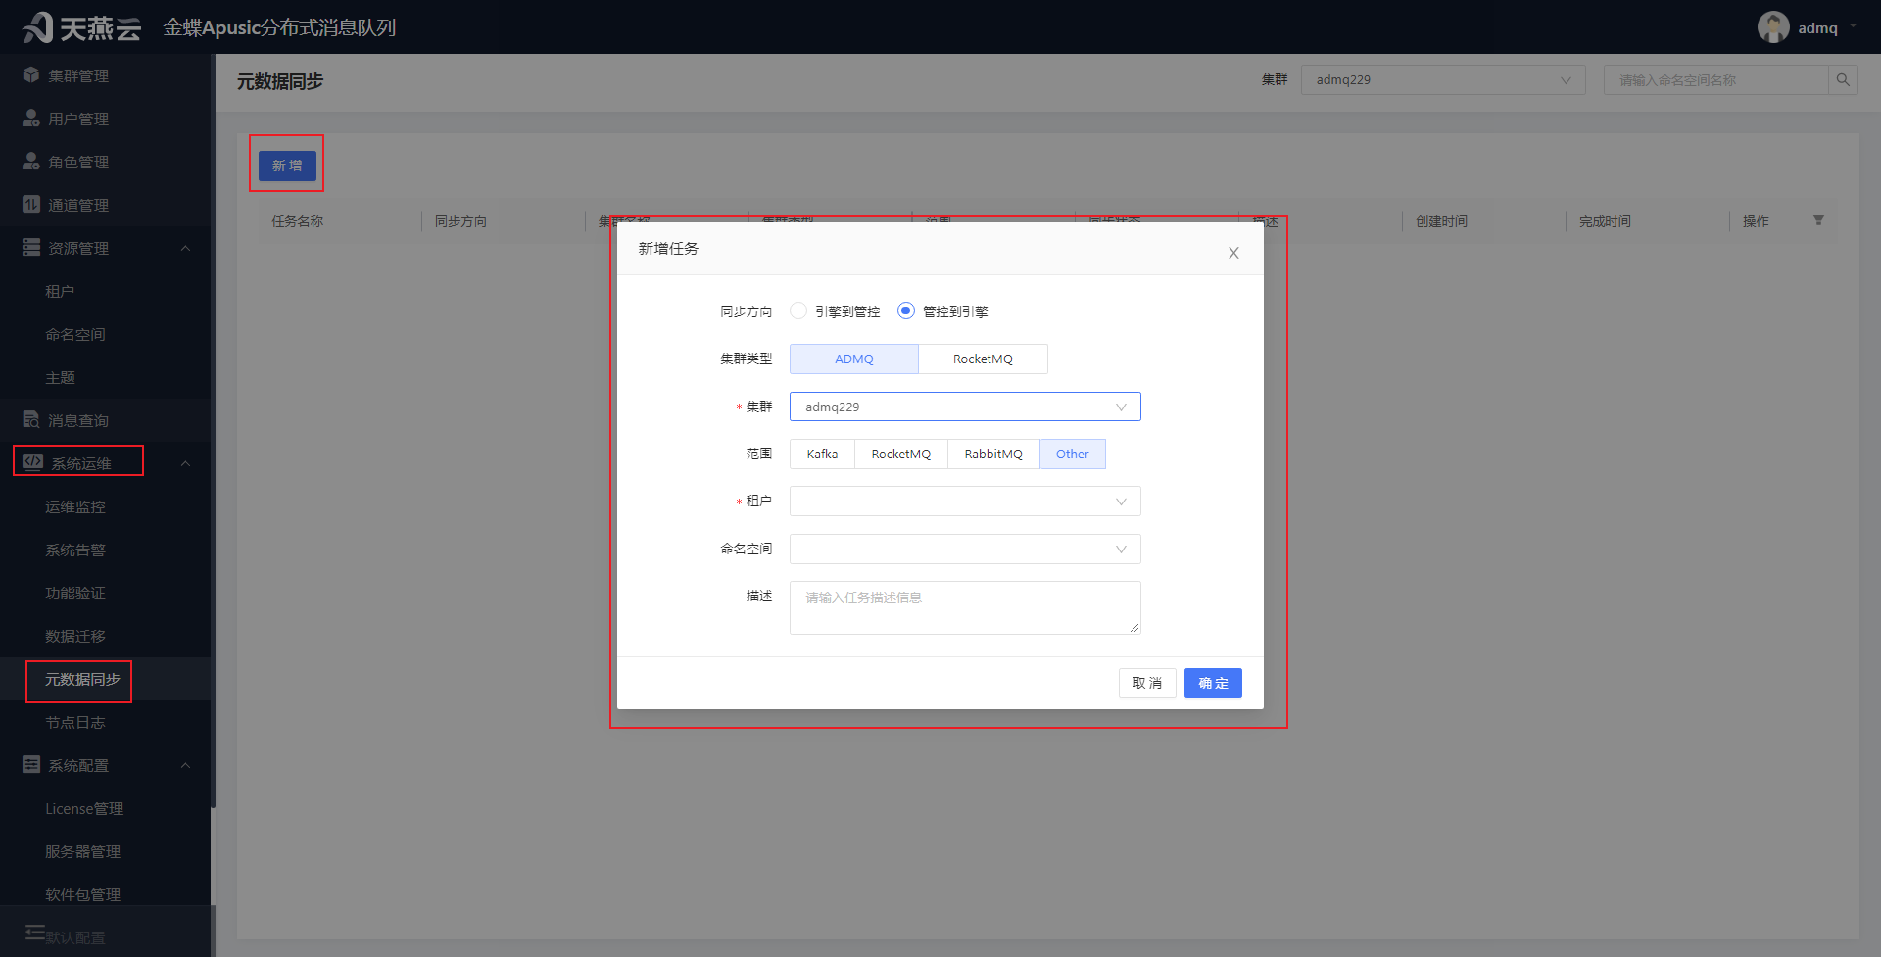Click the 系统配置 list icon
The width and height of the screenshot is (1881, 957).
point(31,765)
